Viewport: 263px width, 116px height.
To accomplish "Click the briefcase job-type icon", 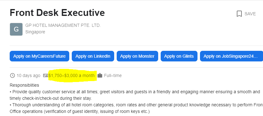I will (x=100, y=75).
